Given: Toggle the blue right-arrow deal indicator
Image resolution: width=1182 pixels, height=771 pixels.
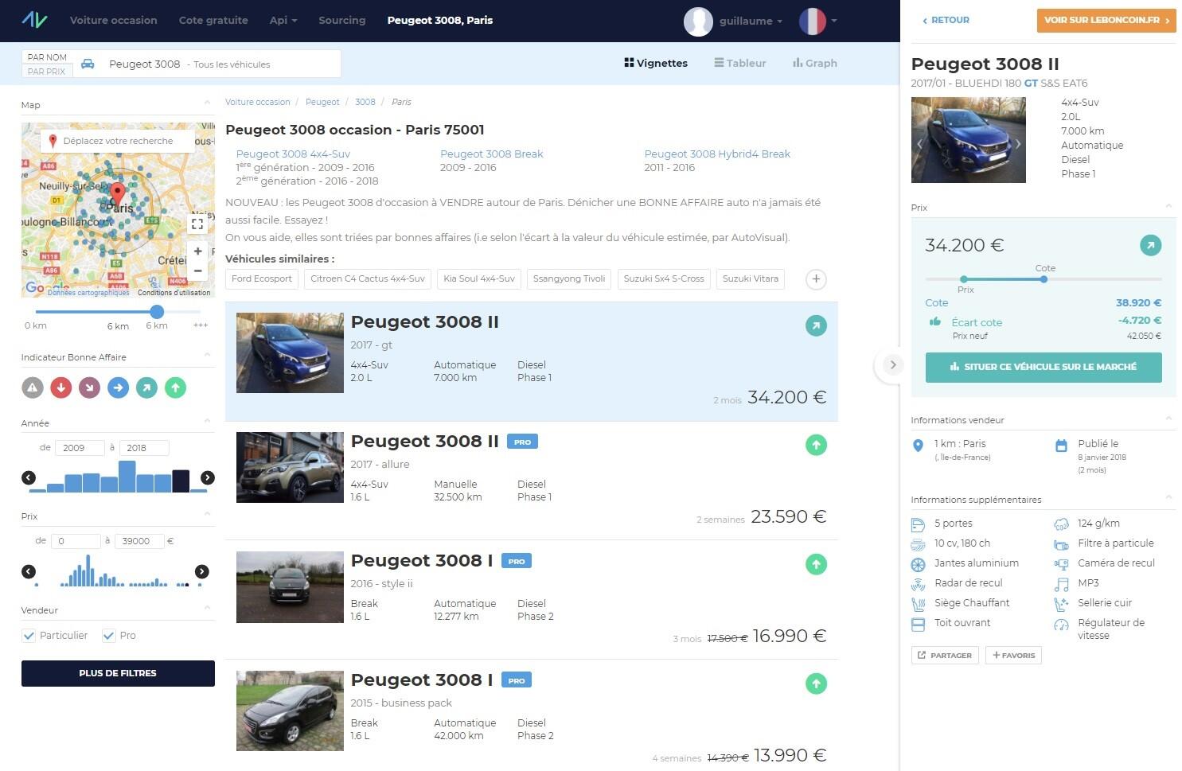Looking at the screenshot, I should click(118, 387).
